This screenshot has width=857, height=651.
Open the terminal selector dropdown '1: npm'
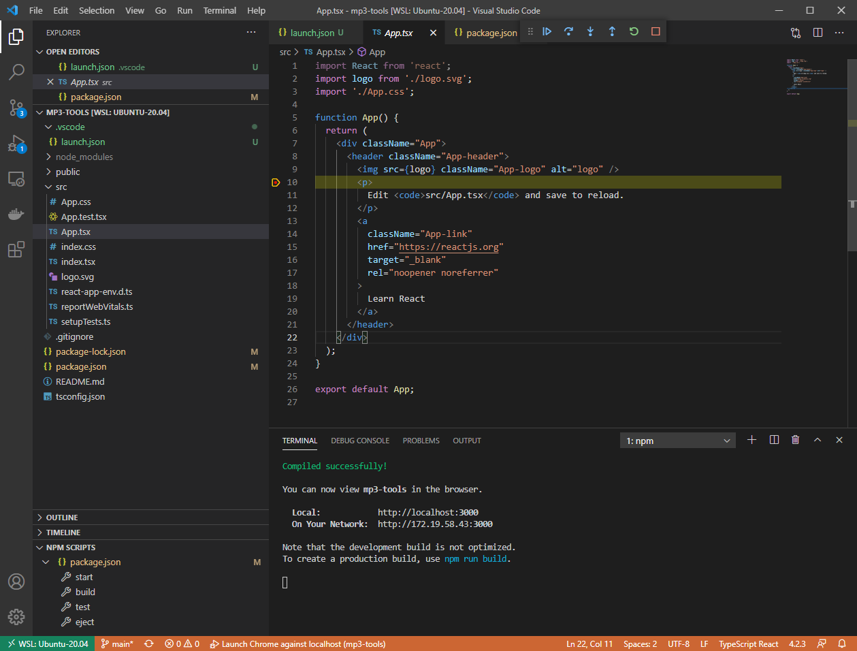[x=677, y=441]
